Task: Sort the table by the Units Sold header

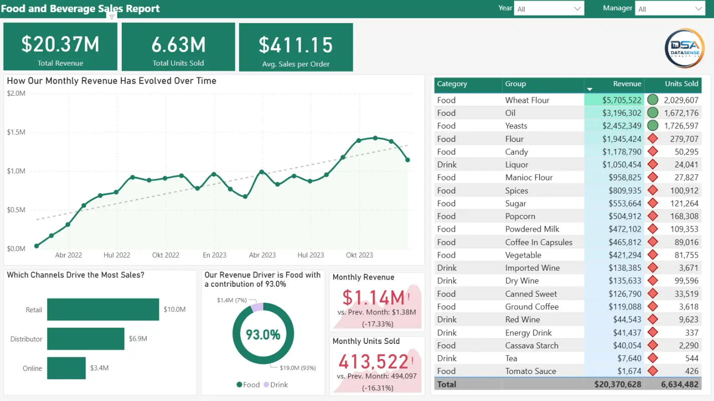Action: click(x=681, y=84)
